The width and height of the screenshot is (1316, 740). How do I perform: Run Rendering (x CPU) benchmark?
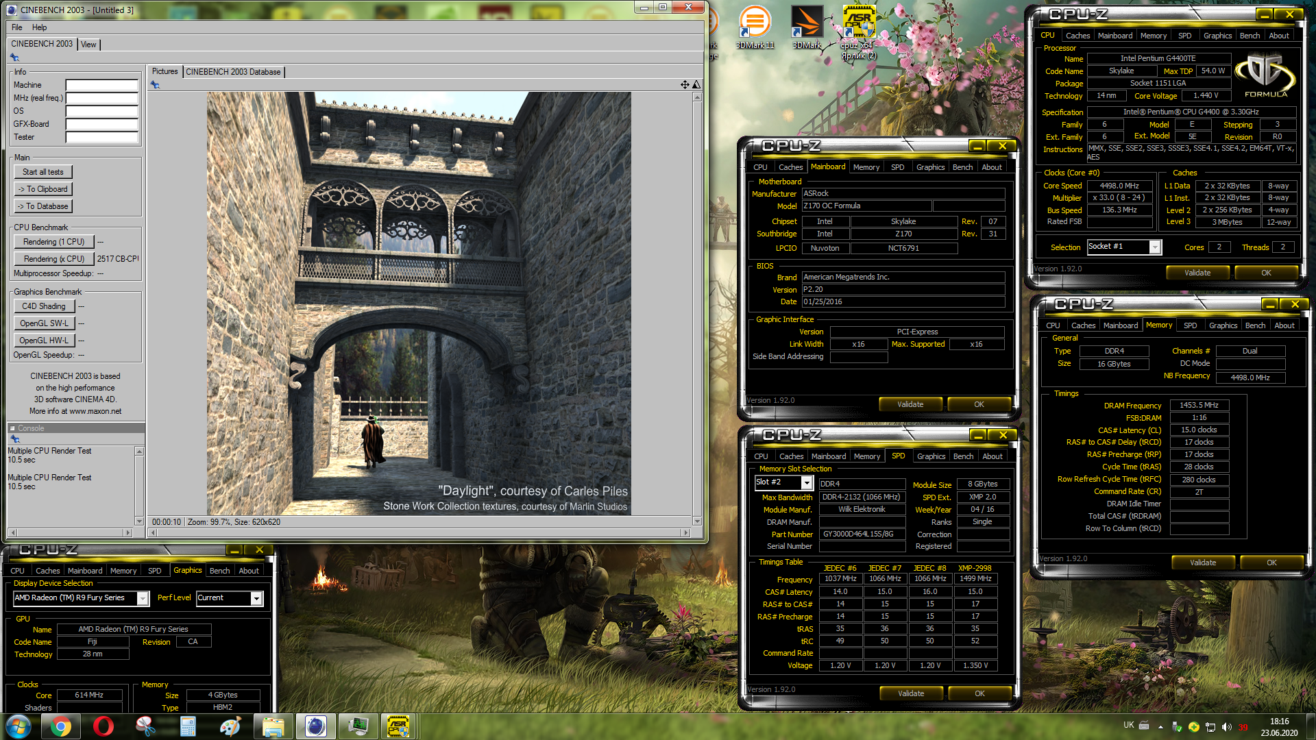[54, 259]
